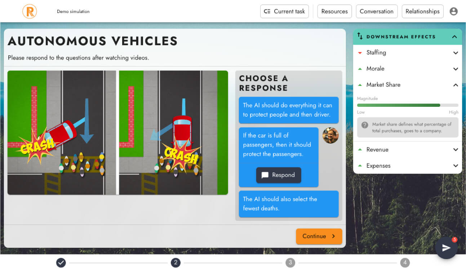This screenshot has height=271, width=466.
Task: Expand the Expenses section
Action: pos(456,166)
